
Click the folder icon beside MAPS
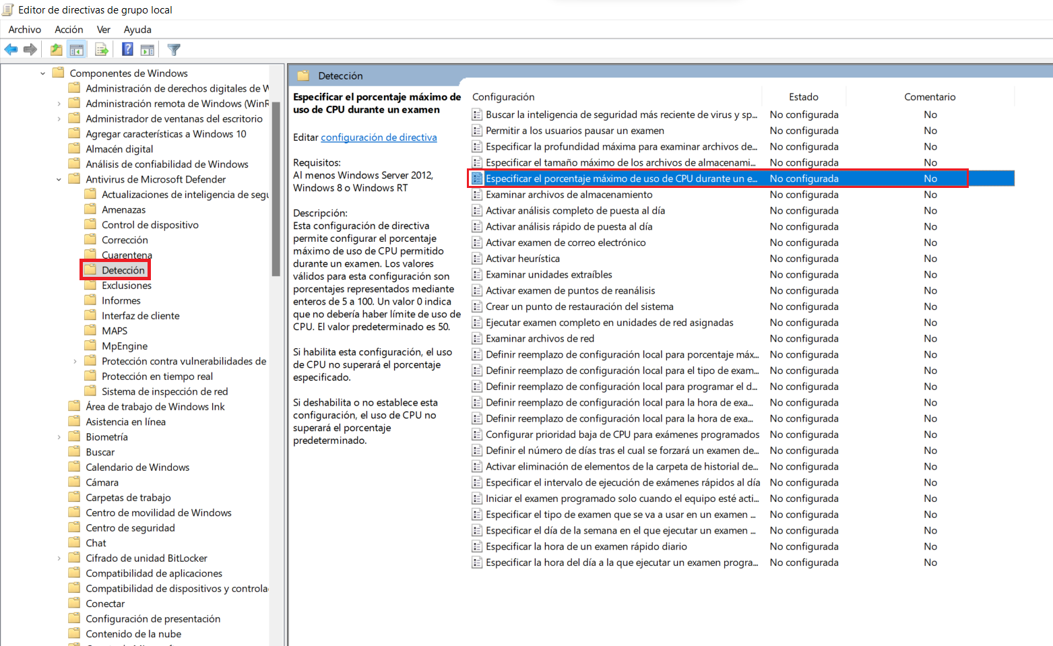pyautogui.click(x=90, y=330)
